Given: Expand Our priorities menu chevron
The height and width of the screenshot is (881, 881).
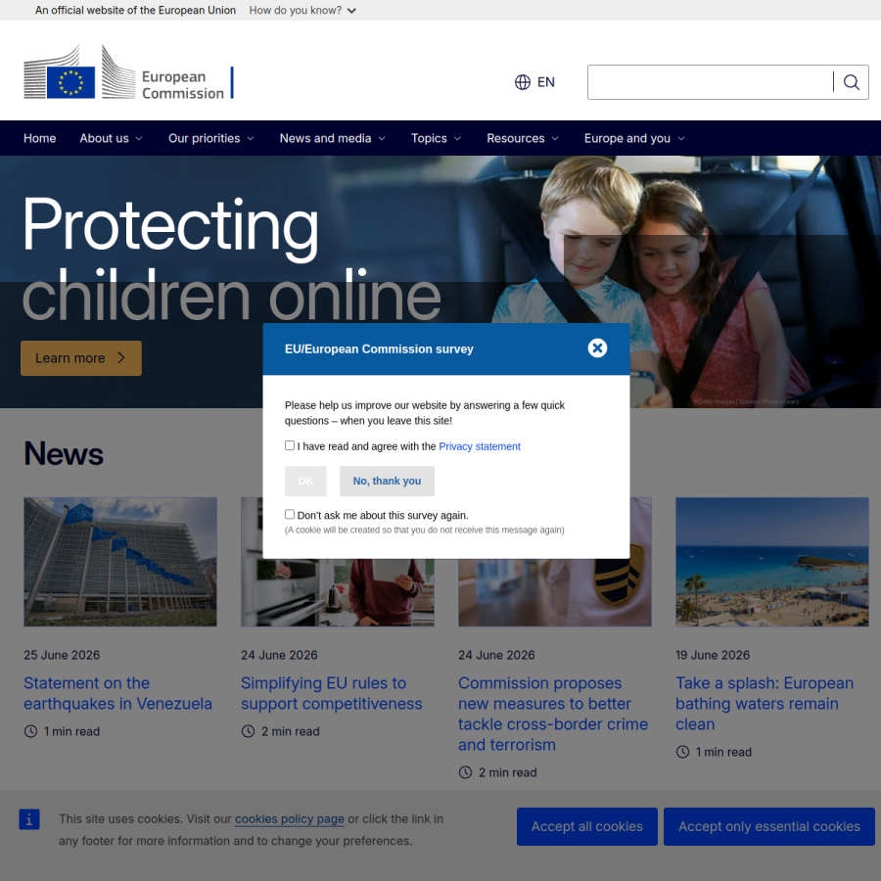Looking at the screenshot, I should (x=251, y=138).
